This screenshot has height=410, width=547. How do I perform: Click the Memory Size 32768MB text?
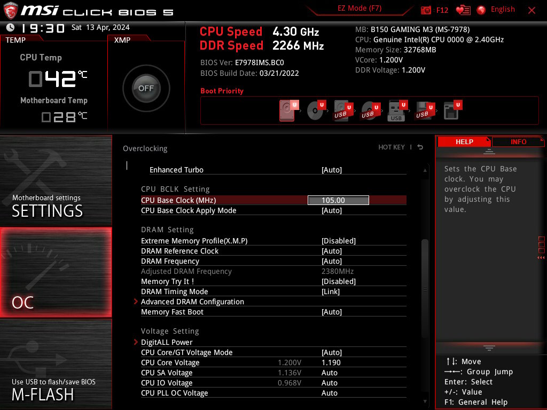coord(396,50)
